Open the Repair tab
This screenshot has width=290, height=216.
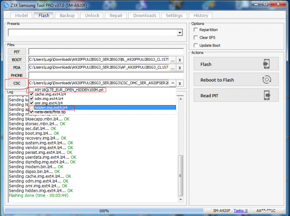pyautogui.click(x=116, y=15)
